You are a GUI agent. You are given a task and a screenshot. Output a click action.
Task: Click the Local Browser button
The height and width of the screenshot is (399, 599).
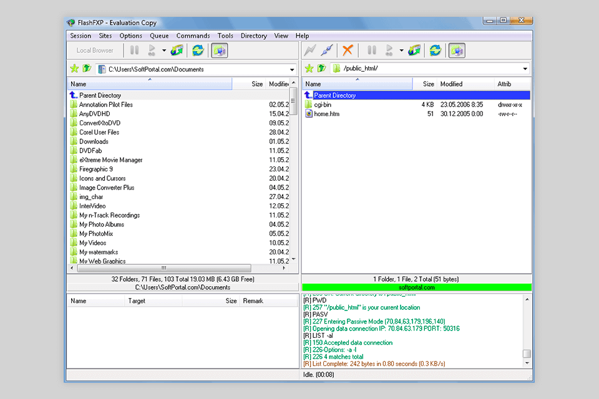pyautogui.click(x=95, y=50)
